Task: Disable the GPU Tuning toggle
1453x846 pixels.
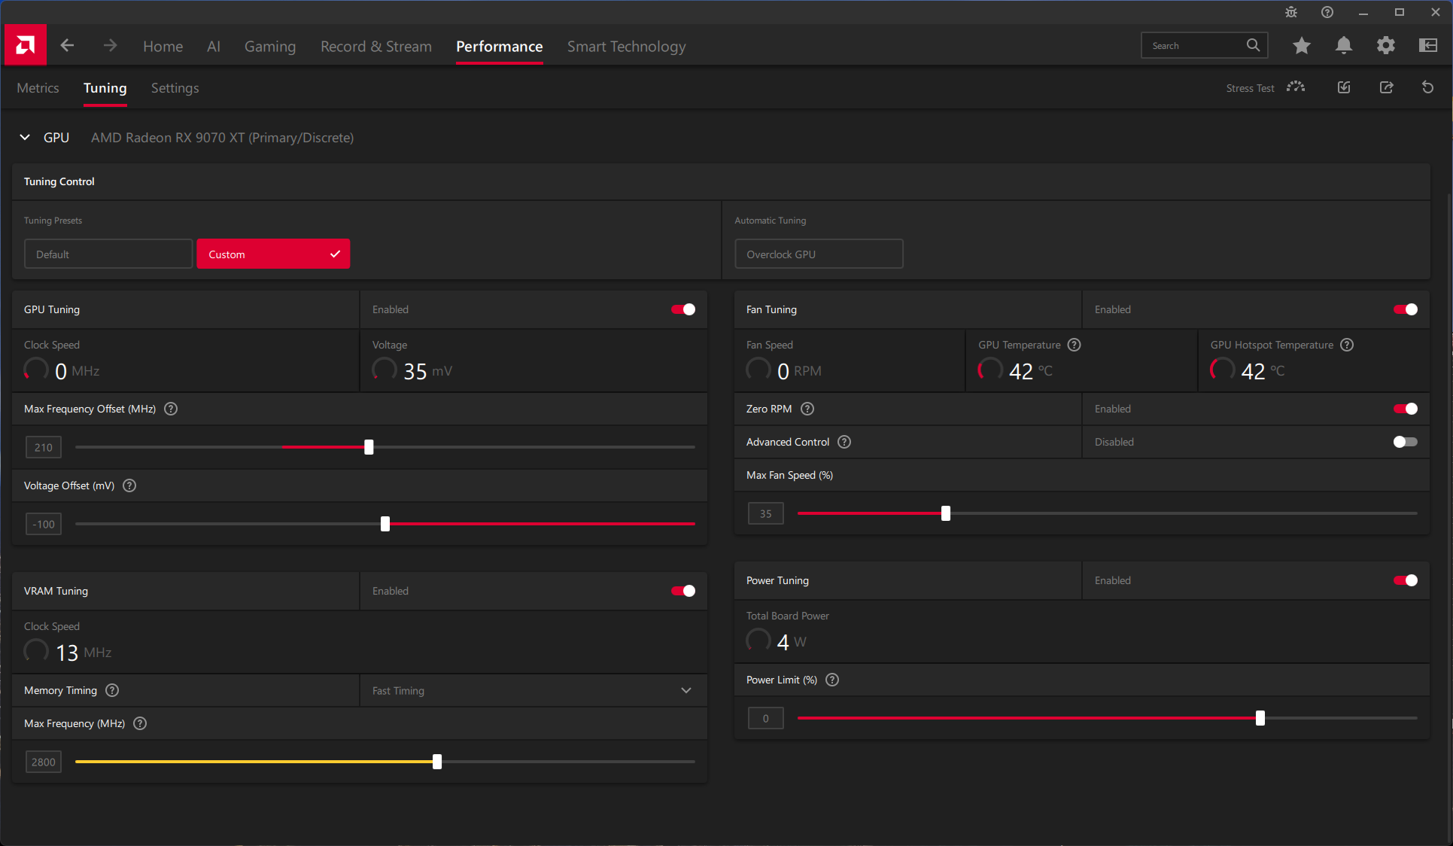Action: (683, 309)
